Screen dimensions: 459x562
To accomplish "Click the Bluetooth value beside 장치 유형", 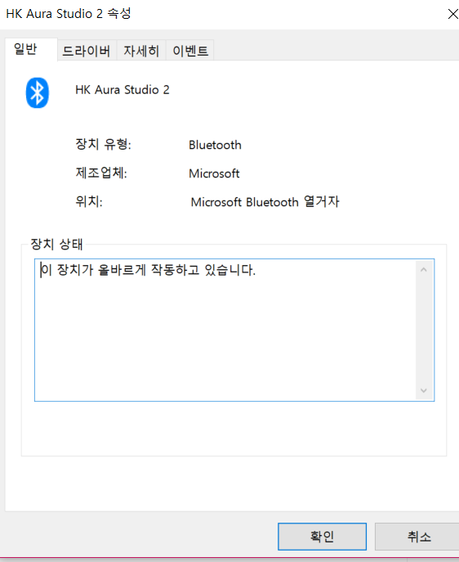I will click(x=215, y=145).
